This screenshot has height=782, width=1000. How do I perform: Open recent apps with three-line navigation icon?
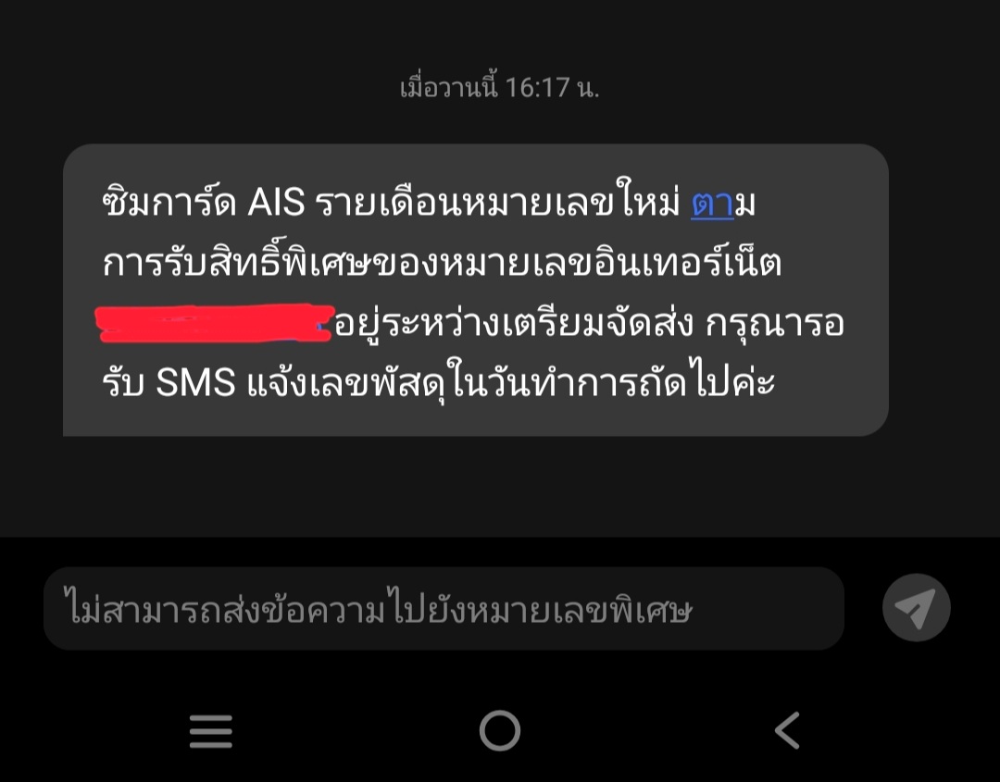211,731
